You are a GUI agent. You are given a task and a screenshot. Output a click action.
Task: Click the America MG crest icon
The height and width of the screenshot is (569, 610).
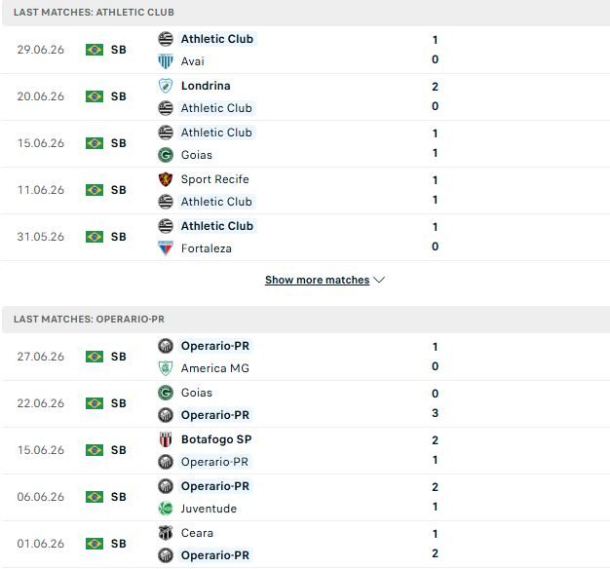point(166,368)
